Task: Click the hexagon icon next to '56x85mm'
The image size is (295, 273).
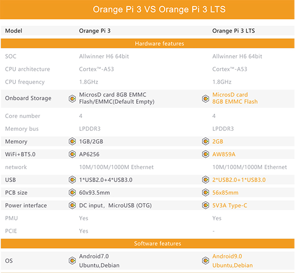Action: point(206,193)
